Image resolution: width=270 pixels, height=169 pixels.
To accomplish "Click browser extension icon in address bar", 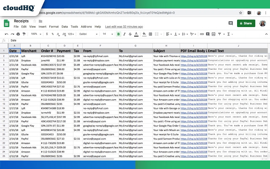I will pos(249,13).
